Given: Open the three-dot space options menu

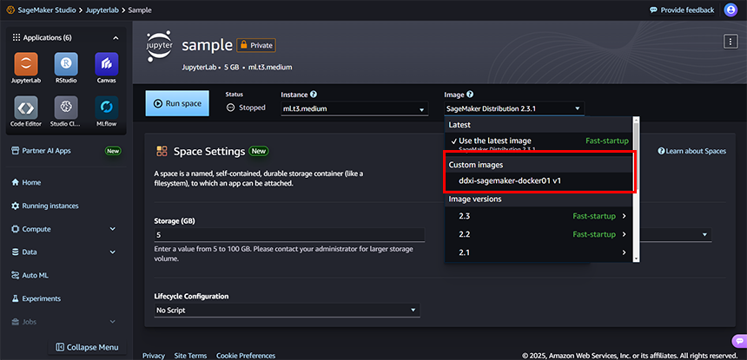Looking at the screenshot, I should pos(730,42).
